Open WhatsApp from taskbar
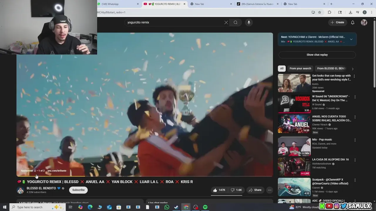 [167, 207]
